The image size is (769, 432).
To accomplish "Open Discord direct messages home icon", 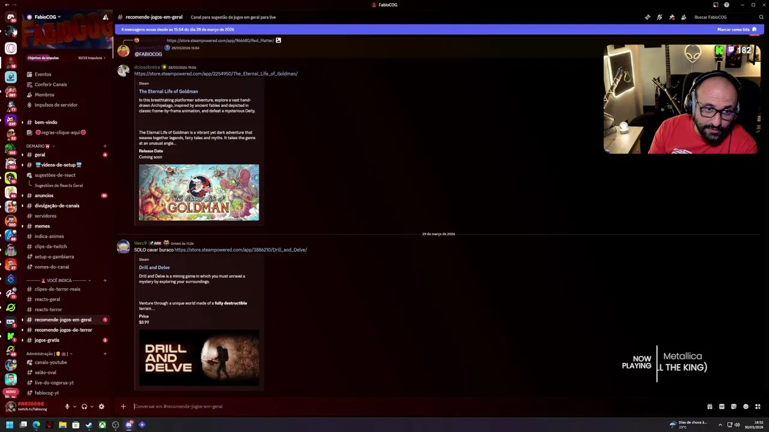I will (11, 17).
